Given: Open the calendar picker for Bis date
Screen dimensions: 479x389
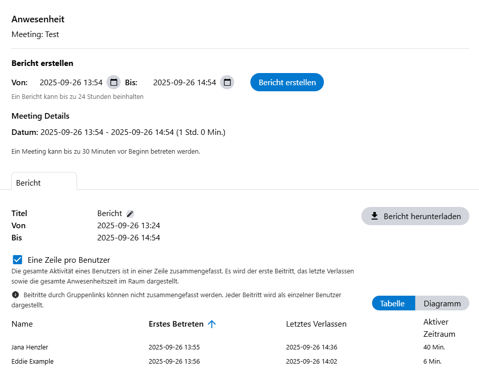Looking at the screenshot, I should pos(228,82).
